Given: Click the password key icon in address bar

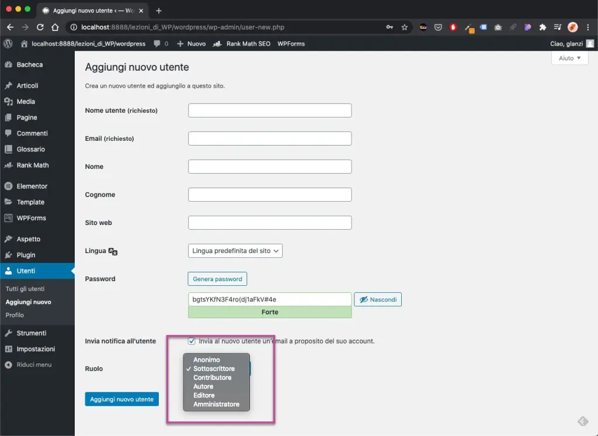Looking at the screenshot, I should [x=390, y=27].
